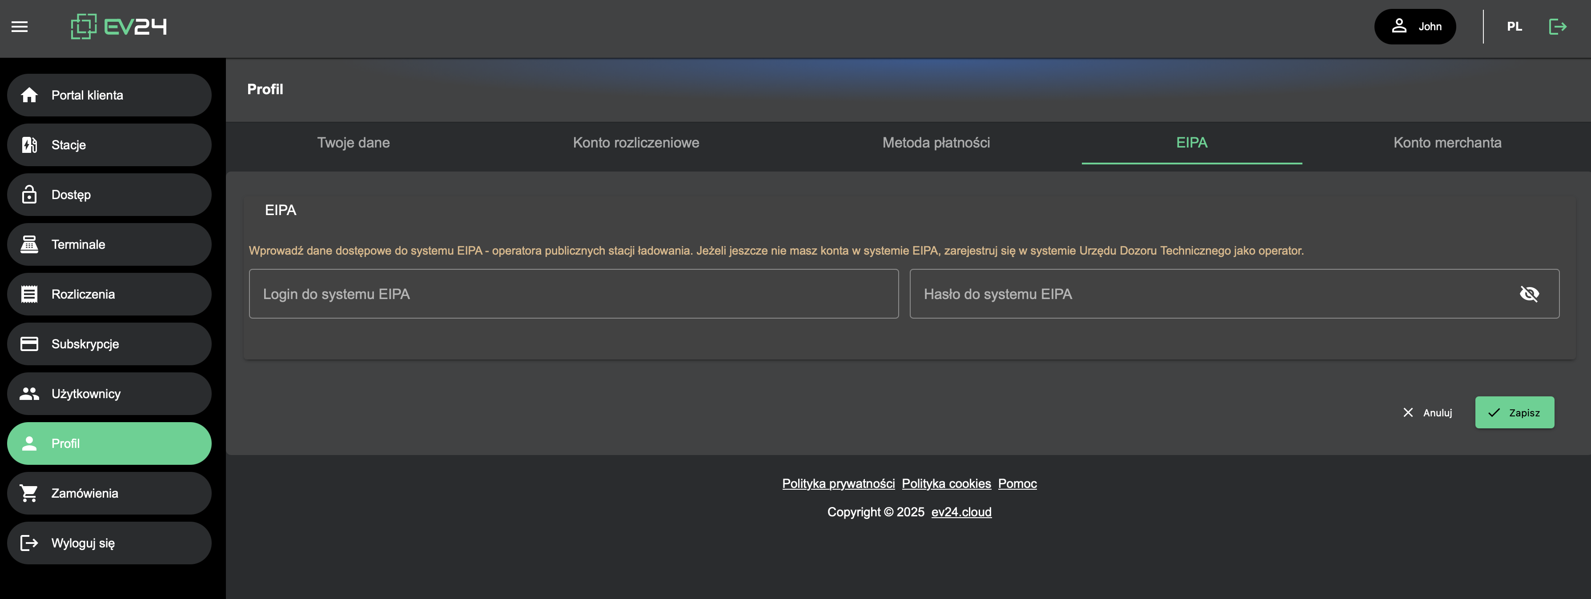Switch to Konto rozliczeniowe tab
1591x599 pixels.
(635, 143)
